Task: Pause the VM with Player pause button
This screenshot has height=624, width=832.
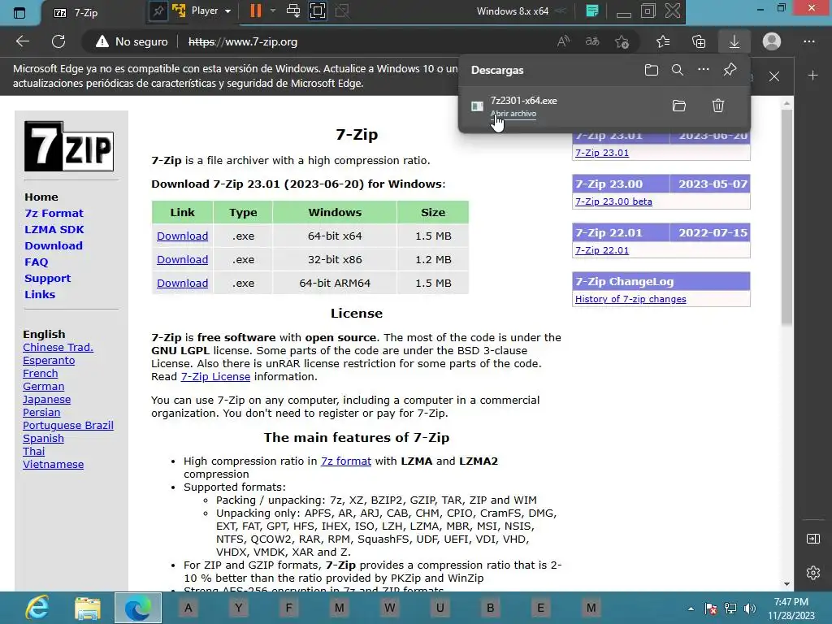Action: [256, 11]
